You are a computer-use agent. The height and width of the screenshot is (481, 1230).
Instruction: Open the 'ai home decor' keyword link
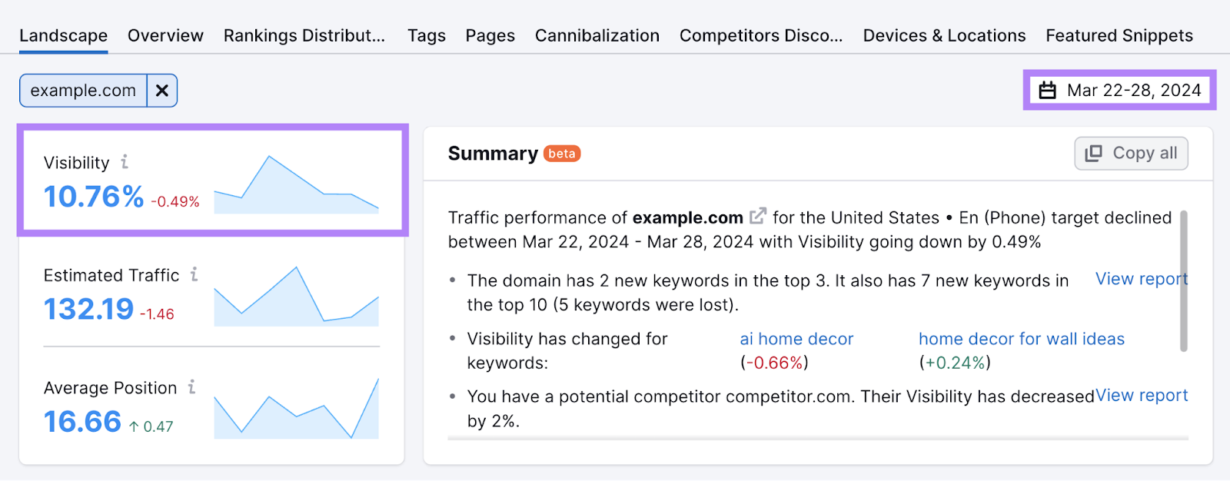click(796, 338)
